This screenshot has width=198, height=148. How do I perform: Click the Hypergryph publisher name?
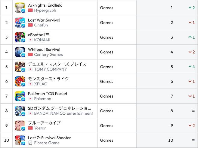click(45, 10)
